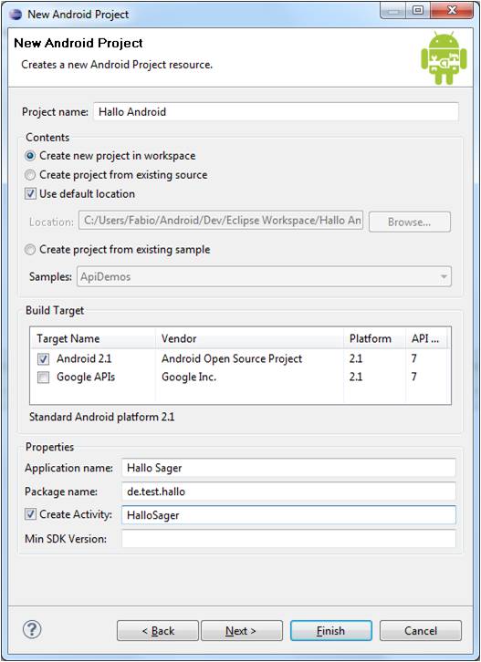Select Create project from existing sample
This screenshot has width=481, height=662.
pyautogui.click(x=30, y=250)
